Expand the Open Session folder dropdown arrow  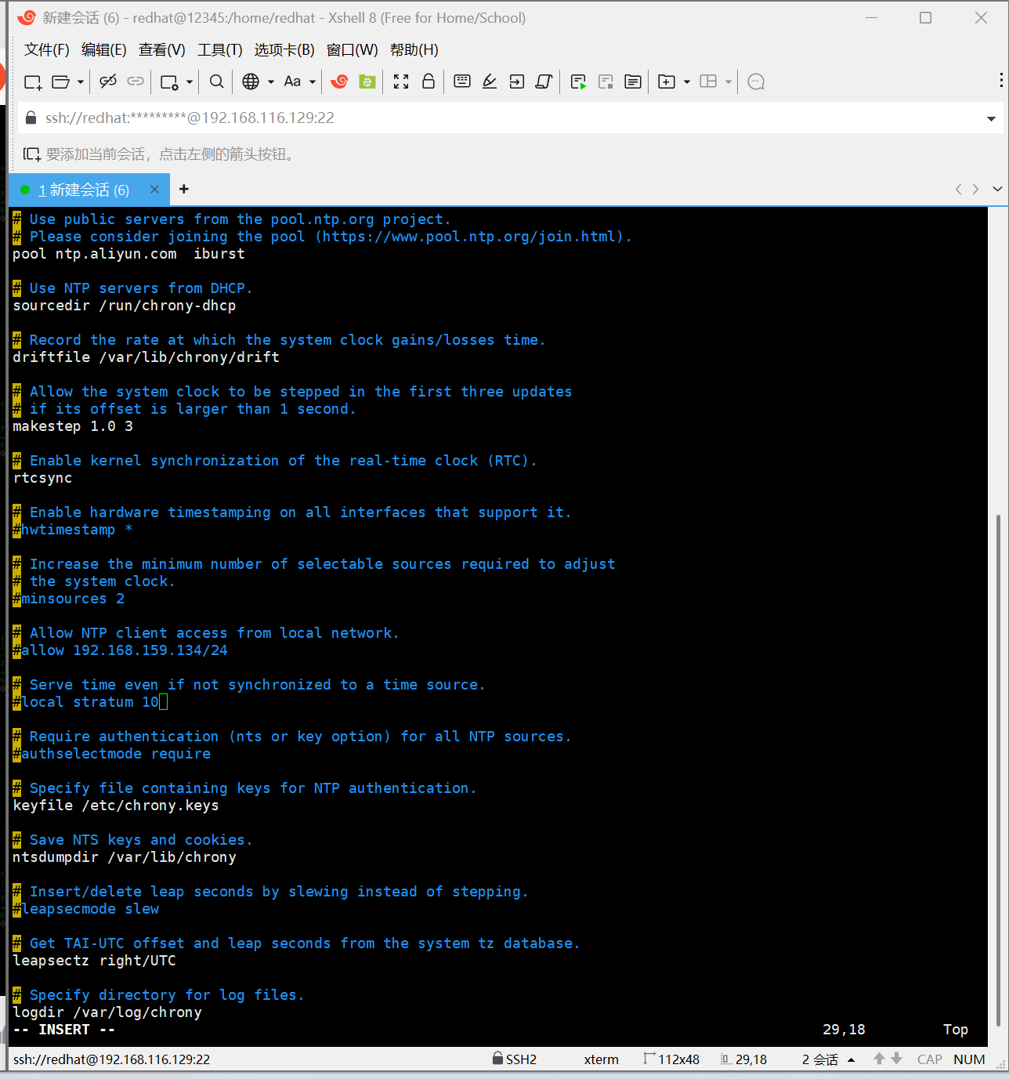click(80, 81)
